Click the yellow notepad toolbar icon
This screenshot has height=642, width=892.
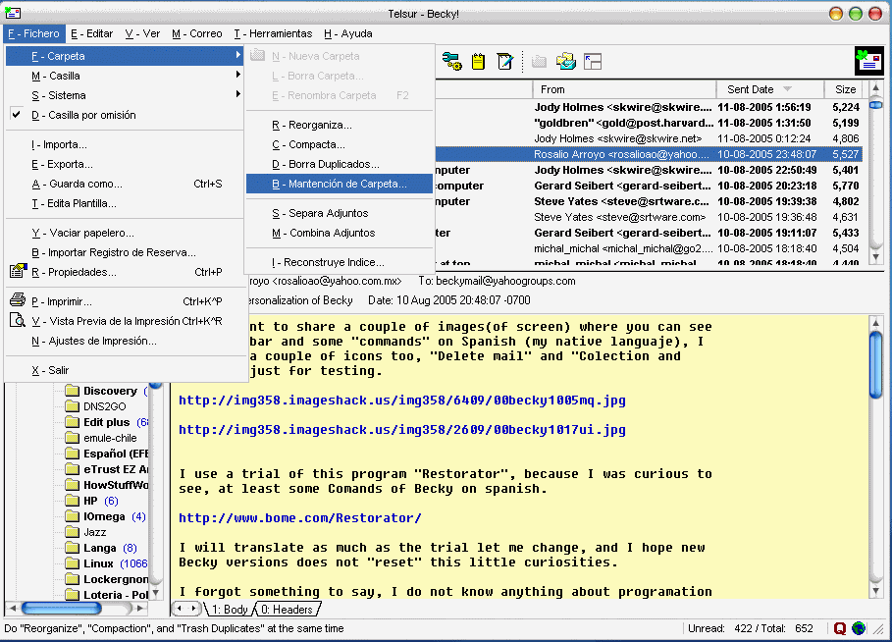(479, 61)
